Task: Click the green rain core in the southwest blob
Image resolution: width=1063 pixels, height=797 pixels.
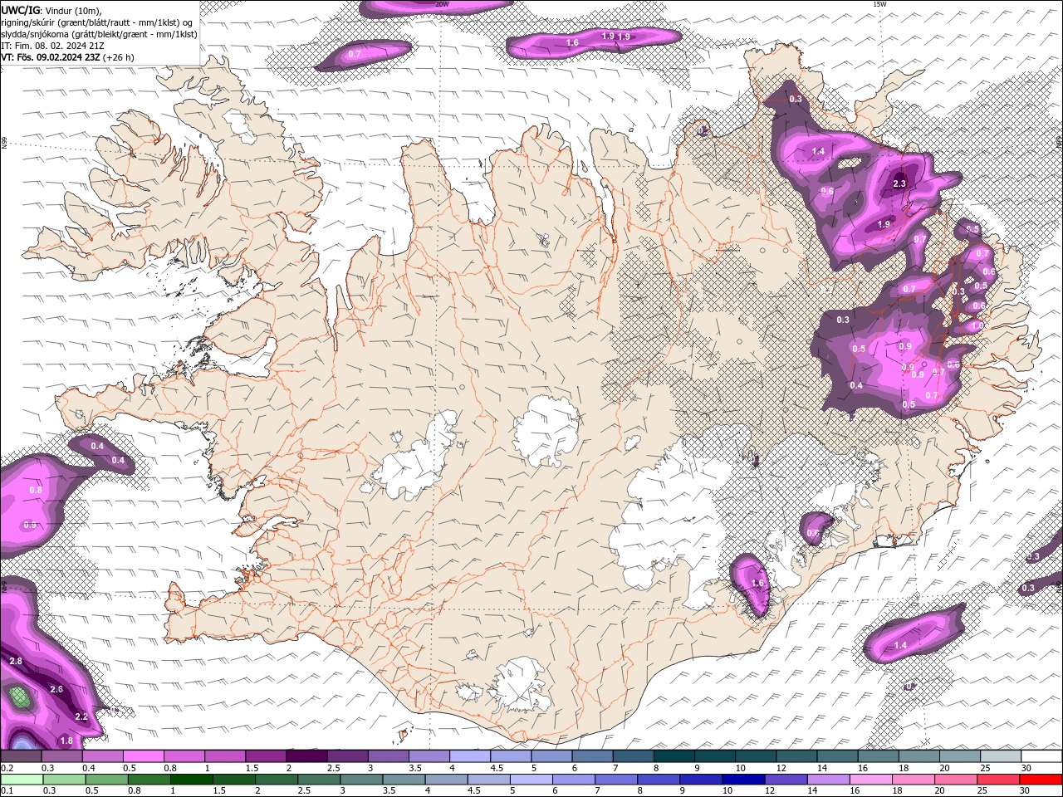Action: point(20,696)
